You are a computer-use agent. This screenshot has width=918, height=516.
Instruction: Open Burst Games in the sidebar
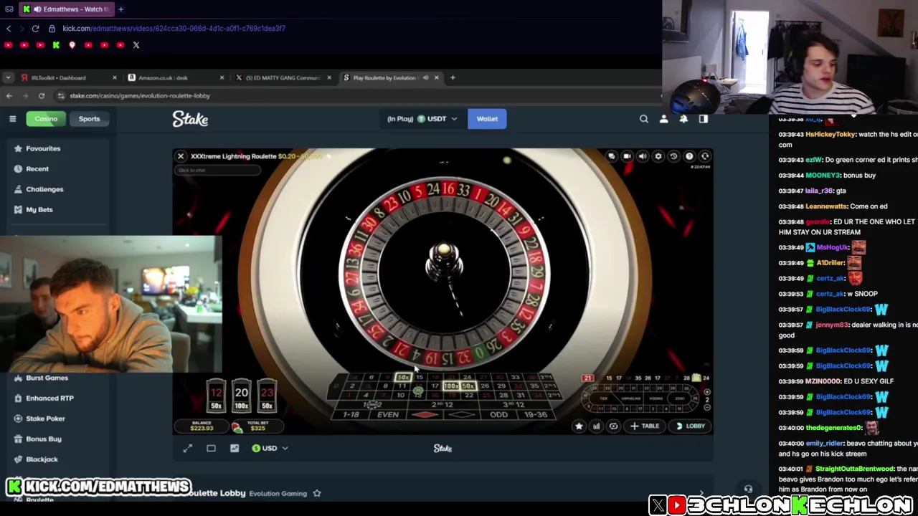coord(41,378)
